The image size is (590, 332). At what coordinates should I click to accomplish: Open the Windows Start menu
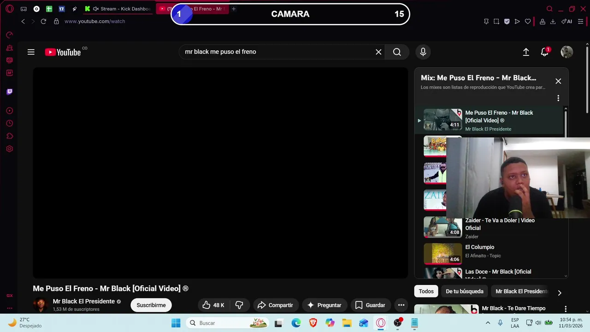(x=176, y=323)
